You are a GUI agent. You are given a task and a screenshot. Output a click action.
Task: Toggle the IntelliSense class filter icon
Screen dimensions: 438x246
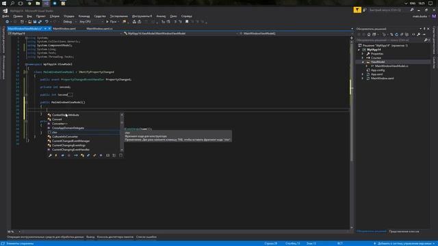82,155
